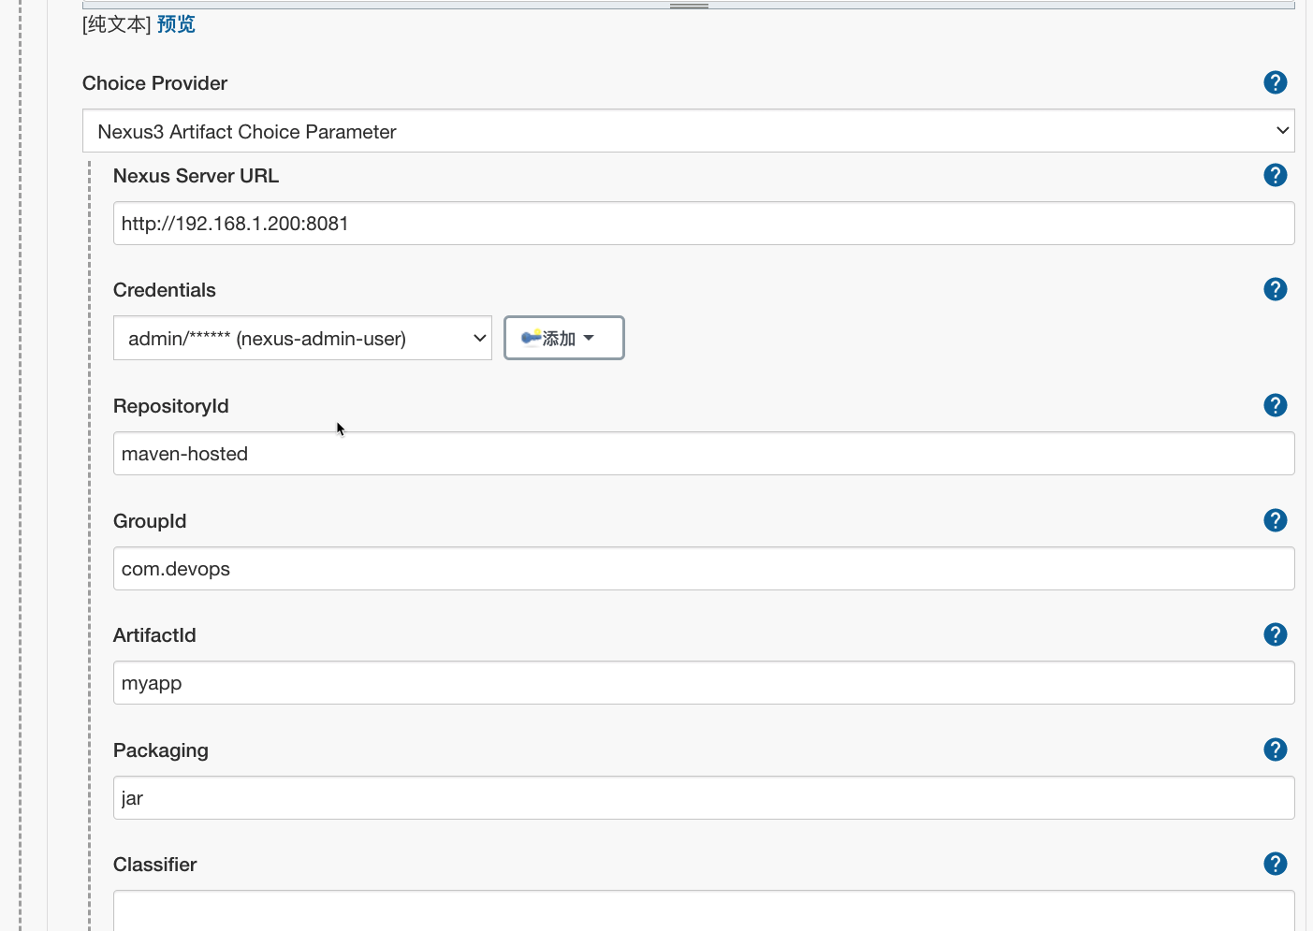
Task: Open help for Nexus Server URL
Action: (1275, 175)
